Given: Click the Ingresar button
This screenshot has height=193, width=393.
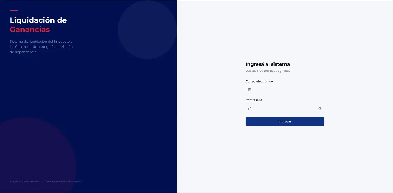Looking at the screenshot, I should (x=285, y=122).
